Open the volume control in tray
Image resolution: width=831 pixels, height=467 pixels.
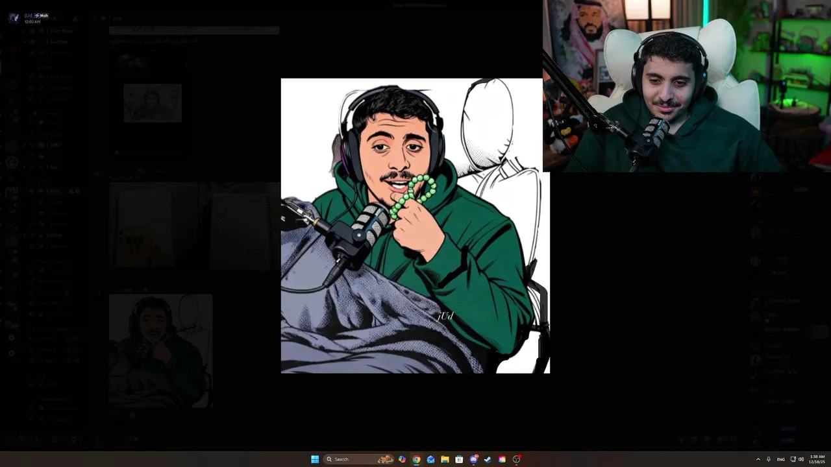pyautogui.click(x=801, y=459)
